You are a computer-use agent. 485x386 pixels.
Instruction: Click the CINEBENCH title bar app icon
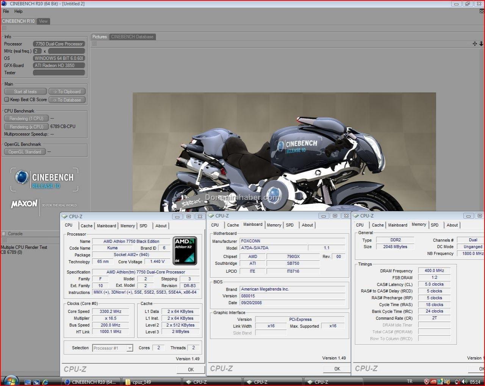pyautogui.click(x=4, y=4)
